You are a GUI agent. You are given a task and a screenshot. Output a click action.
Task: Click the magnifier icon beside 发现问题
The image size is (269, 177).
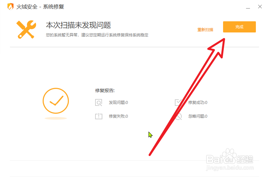pyautogui.click(x=99, y=103)
